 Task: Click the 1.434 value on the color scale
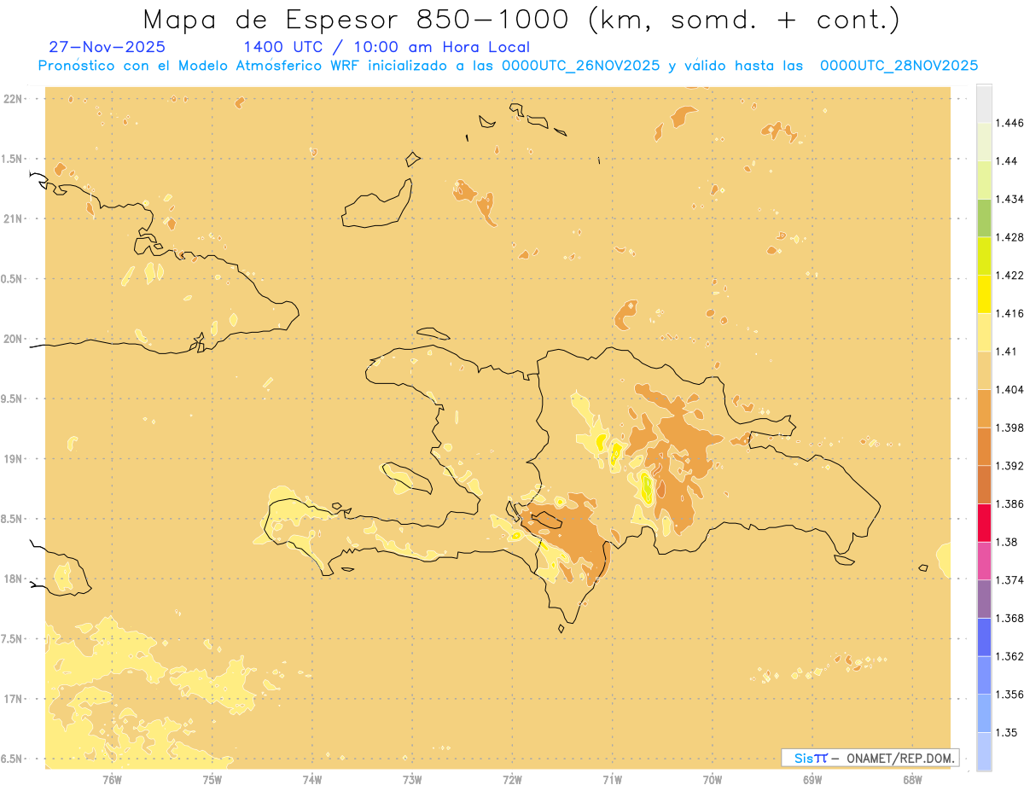(1009, 199)
